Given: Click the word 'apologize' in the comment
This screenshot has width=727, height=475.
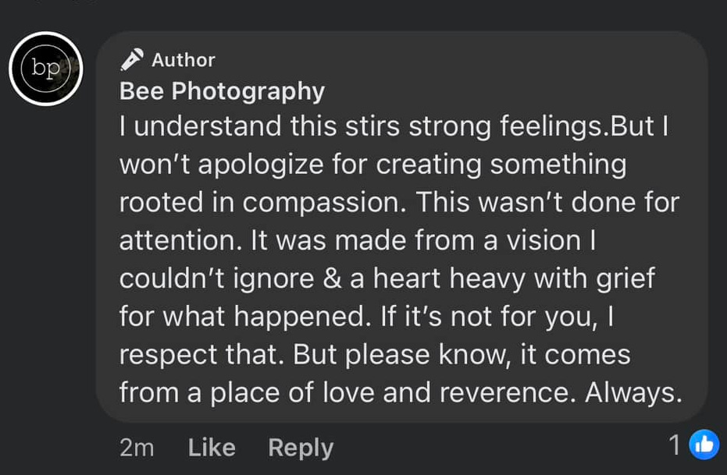Looking at the screenshot, I should [x=261, y=165].
